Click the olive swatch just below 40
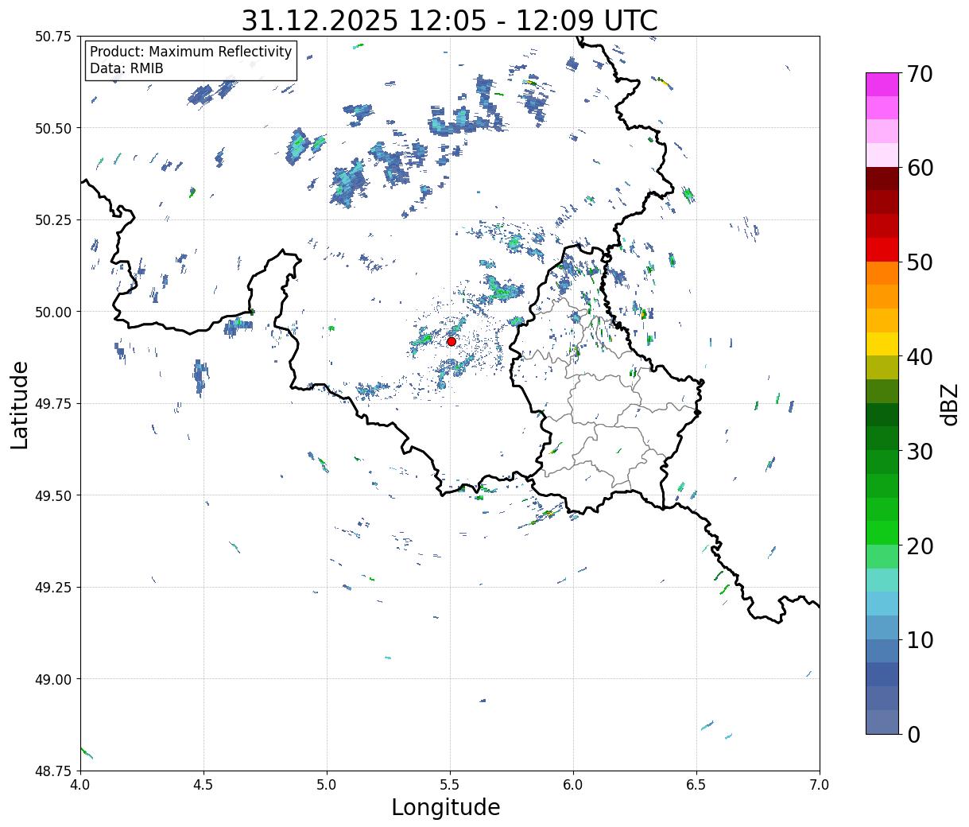 [882, 367]
